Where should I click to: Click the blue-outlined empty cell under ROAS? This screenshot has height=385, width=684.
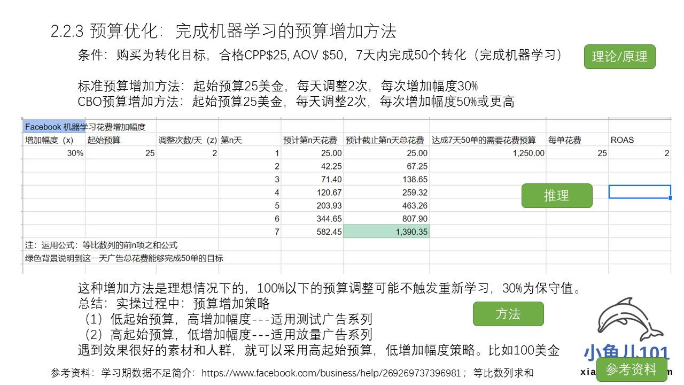pyautogui.click(x=639, y=192)
